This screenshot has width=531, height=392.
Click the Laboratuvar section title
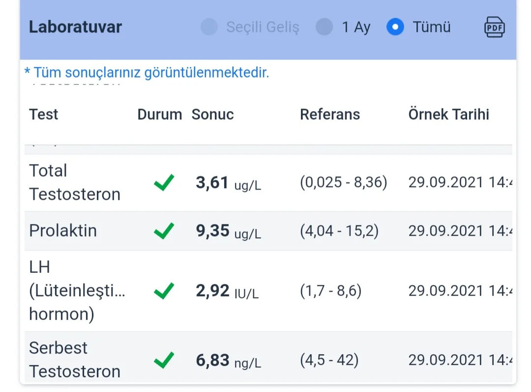75,27
